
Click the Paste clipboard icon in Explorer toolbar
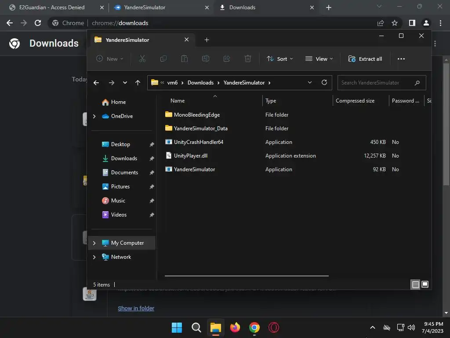pos(185,59)
